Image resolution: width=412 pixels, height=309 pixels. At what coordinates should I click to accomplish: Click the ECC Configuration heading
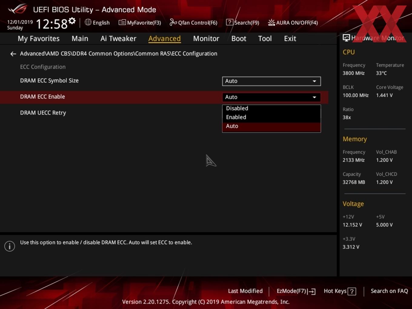coord(43,67)
